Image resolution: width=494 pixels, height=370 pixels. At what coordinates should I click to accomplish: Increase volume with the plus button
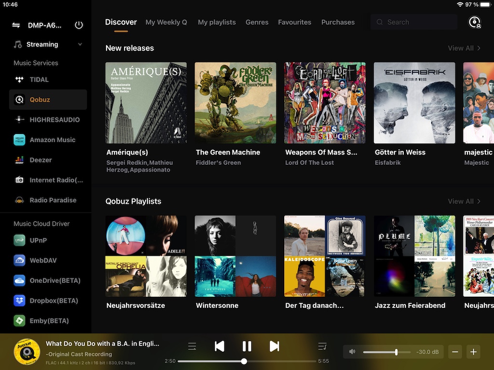point(474,352)
